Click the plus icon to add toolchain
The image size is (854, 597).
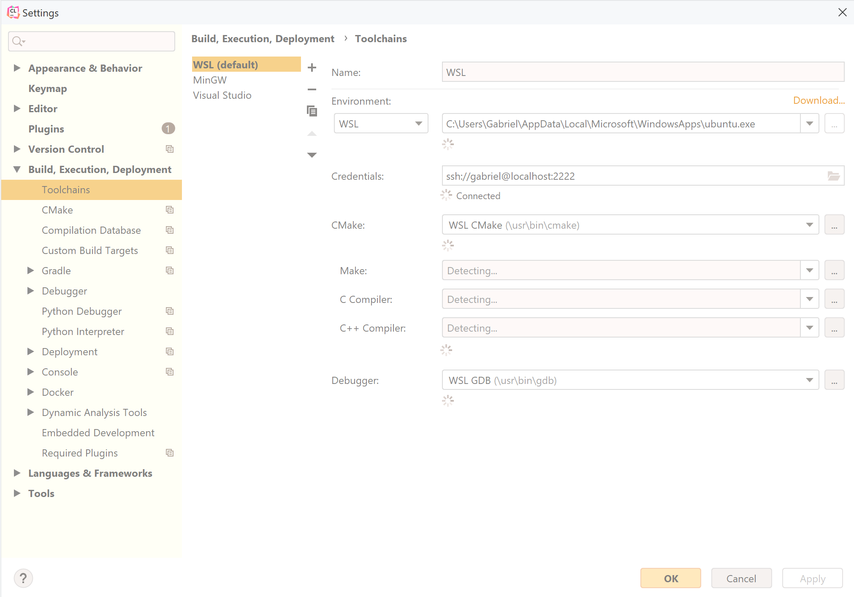pyautogui.click(x=312, y=68)
